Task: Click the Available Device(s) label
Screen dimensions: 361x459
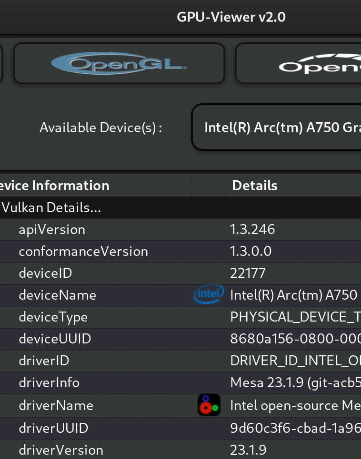Action: click(x=101, y=127)
